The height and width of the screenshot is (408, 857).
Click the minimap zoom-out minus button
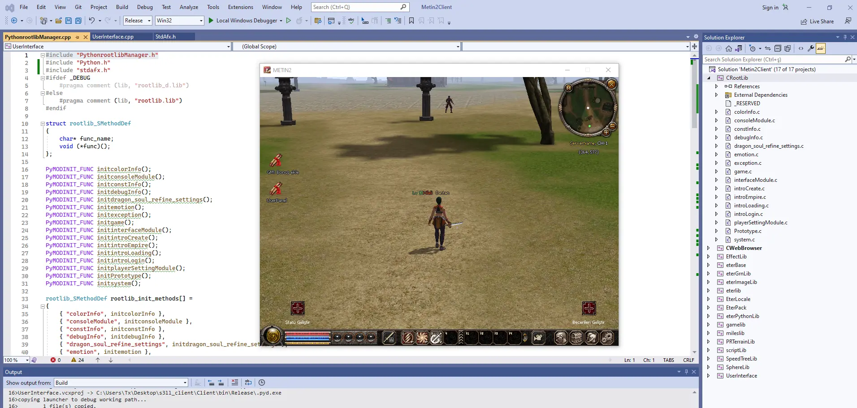612,126
